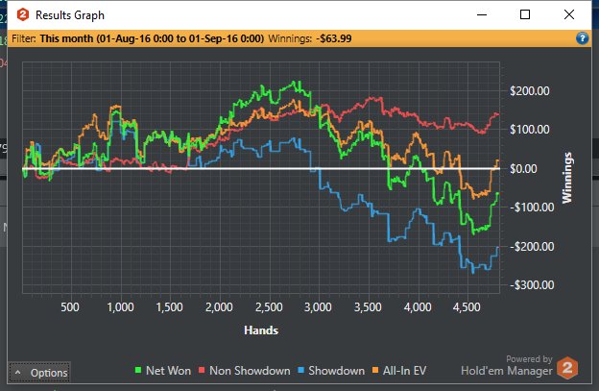
Task: Click the $0.00 axis label
Action: (x=523, y=168)
